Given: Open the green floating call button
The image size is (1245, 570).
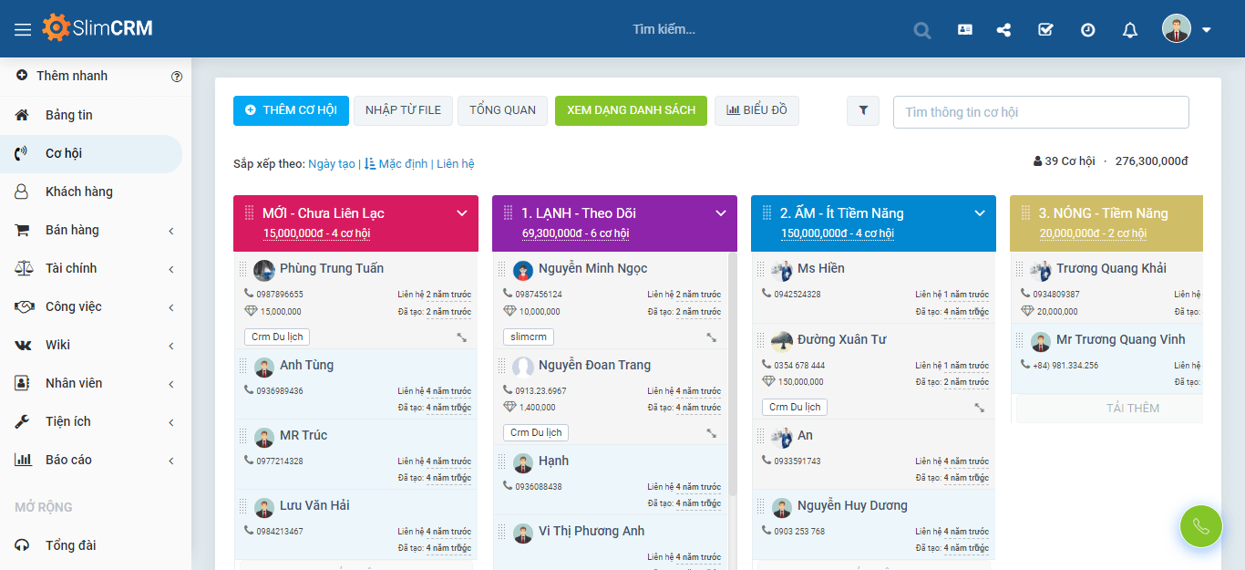Looking at the screenshot, I should pos(1200,526).
